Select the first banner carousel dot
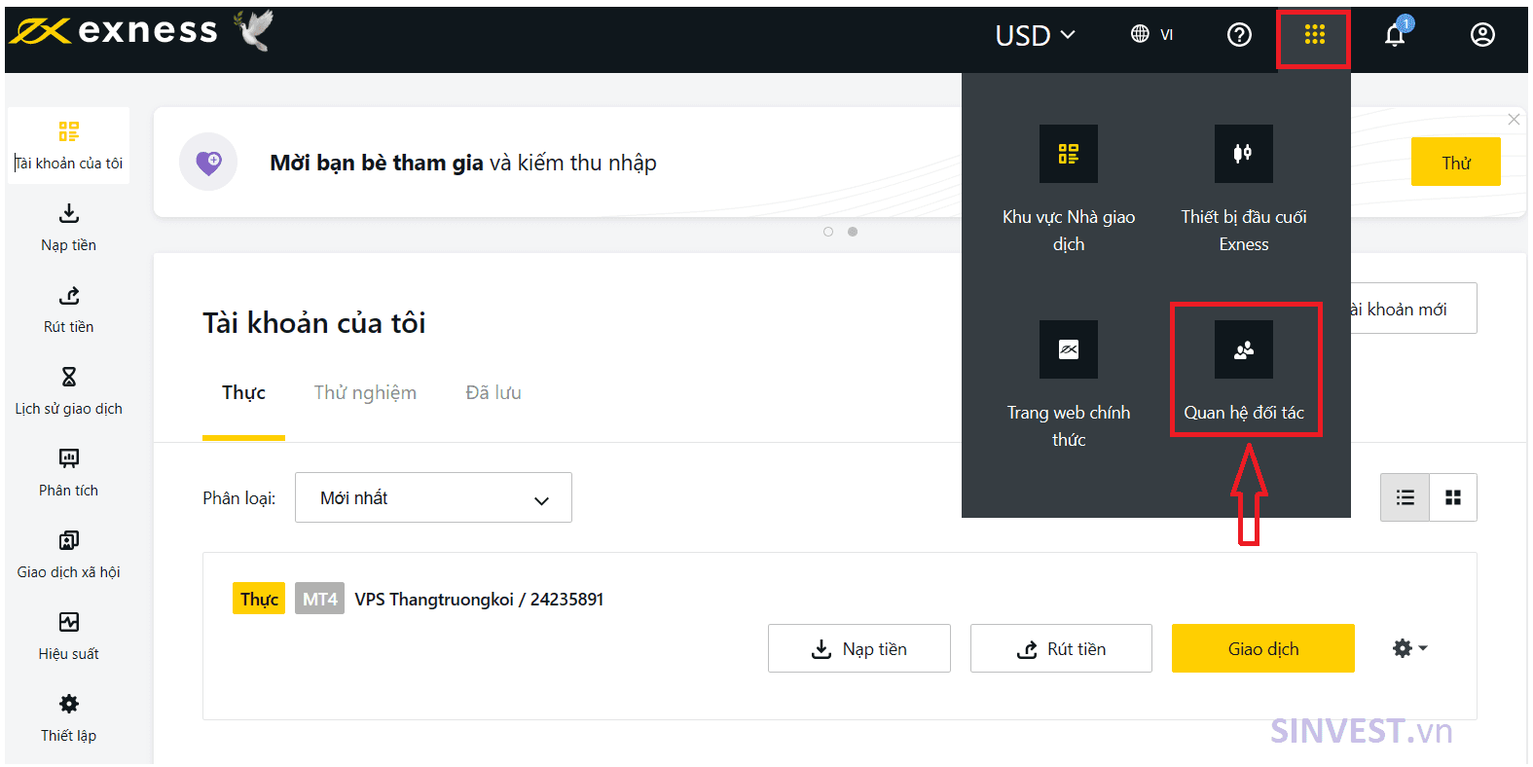The height and width of the screenshot is (767, 1533). (x=828, y=232)
